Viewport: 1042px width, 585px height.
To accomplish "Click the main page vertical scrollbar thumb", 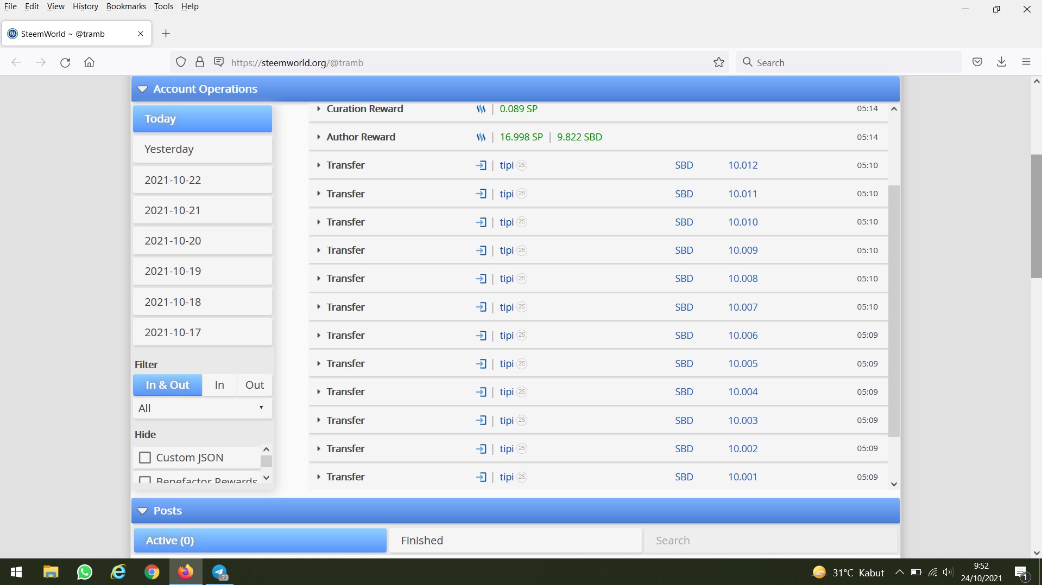I will click(1036, 216).
